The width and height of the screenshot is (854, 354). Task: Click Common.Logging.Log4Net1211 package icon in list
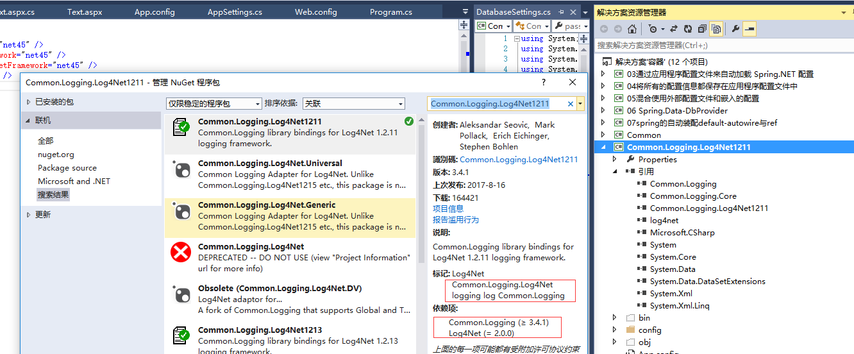[x=181, y=128]
